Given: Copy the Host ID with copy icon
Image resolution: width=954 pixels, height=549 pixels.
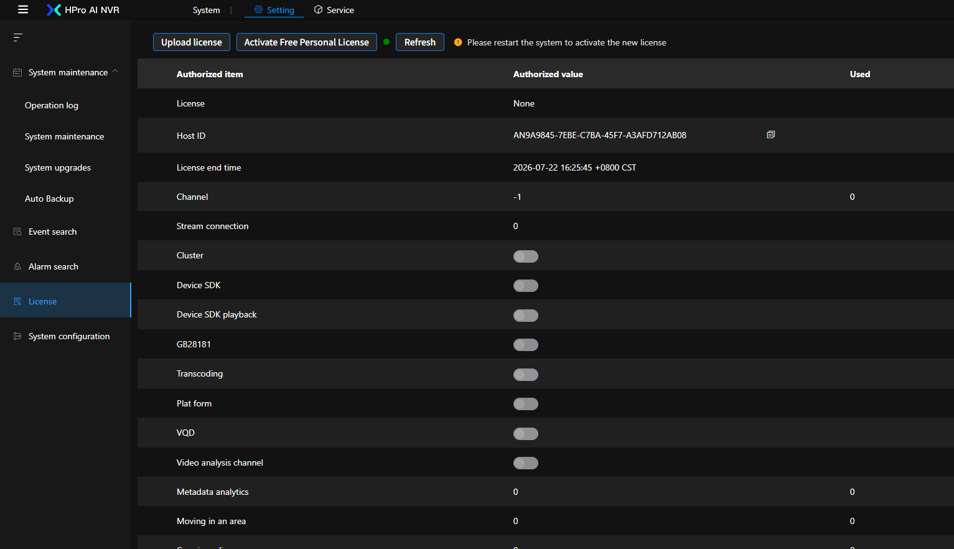Looking at the screenshot, I should point(770,134).
